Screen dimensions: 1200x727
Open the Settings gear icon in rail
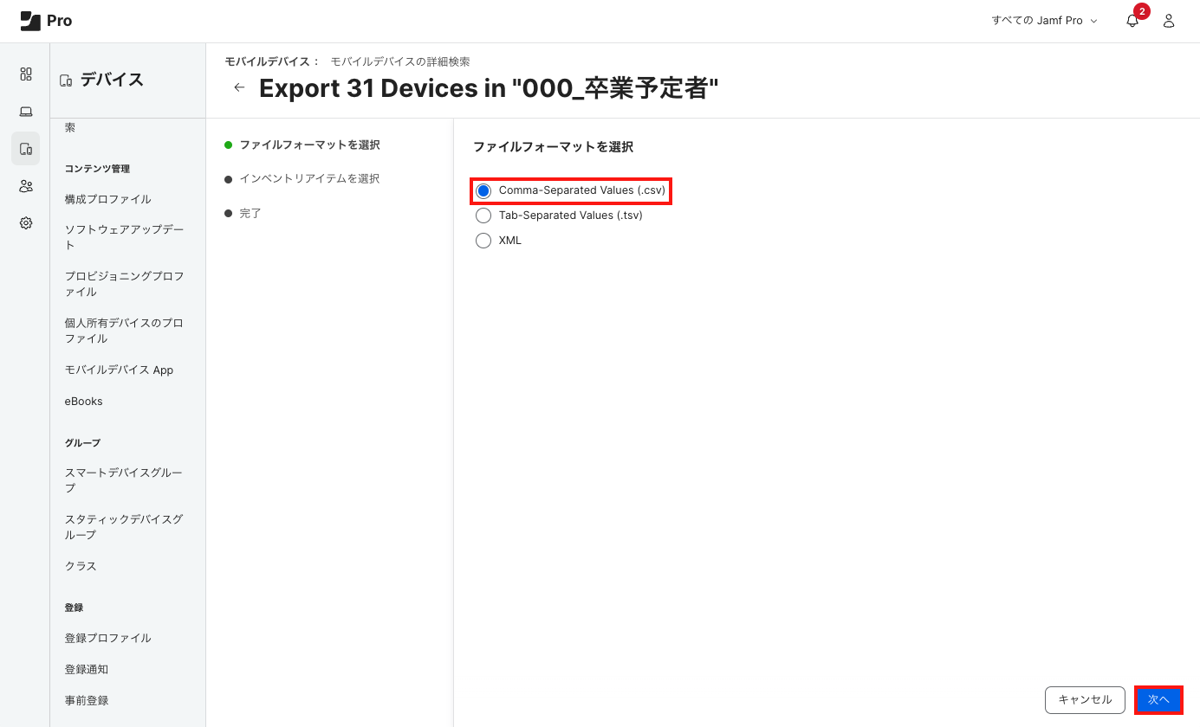tap(26, 223)
